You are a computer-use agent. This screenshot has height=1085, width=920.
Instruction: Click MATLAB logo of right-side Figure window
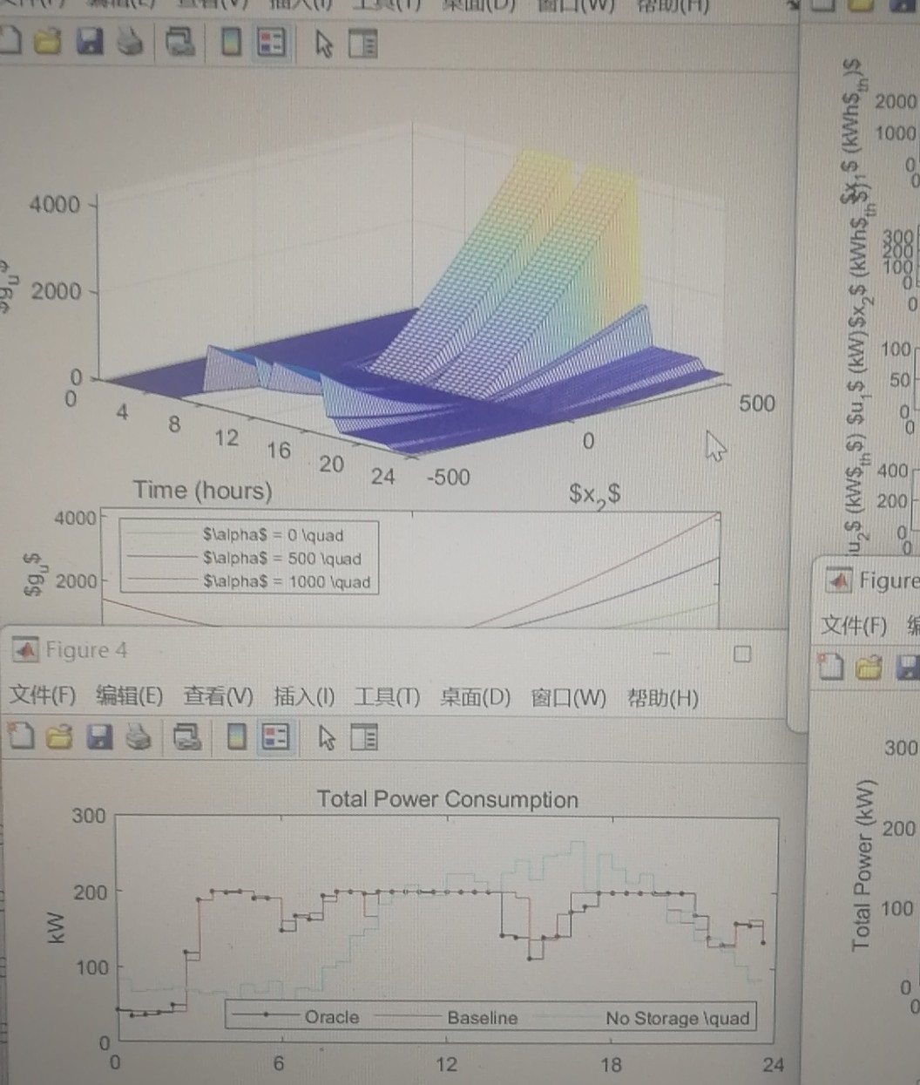pyautogui.click(x=838, y=579)
